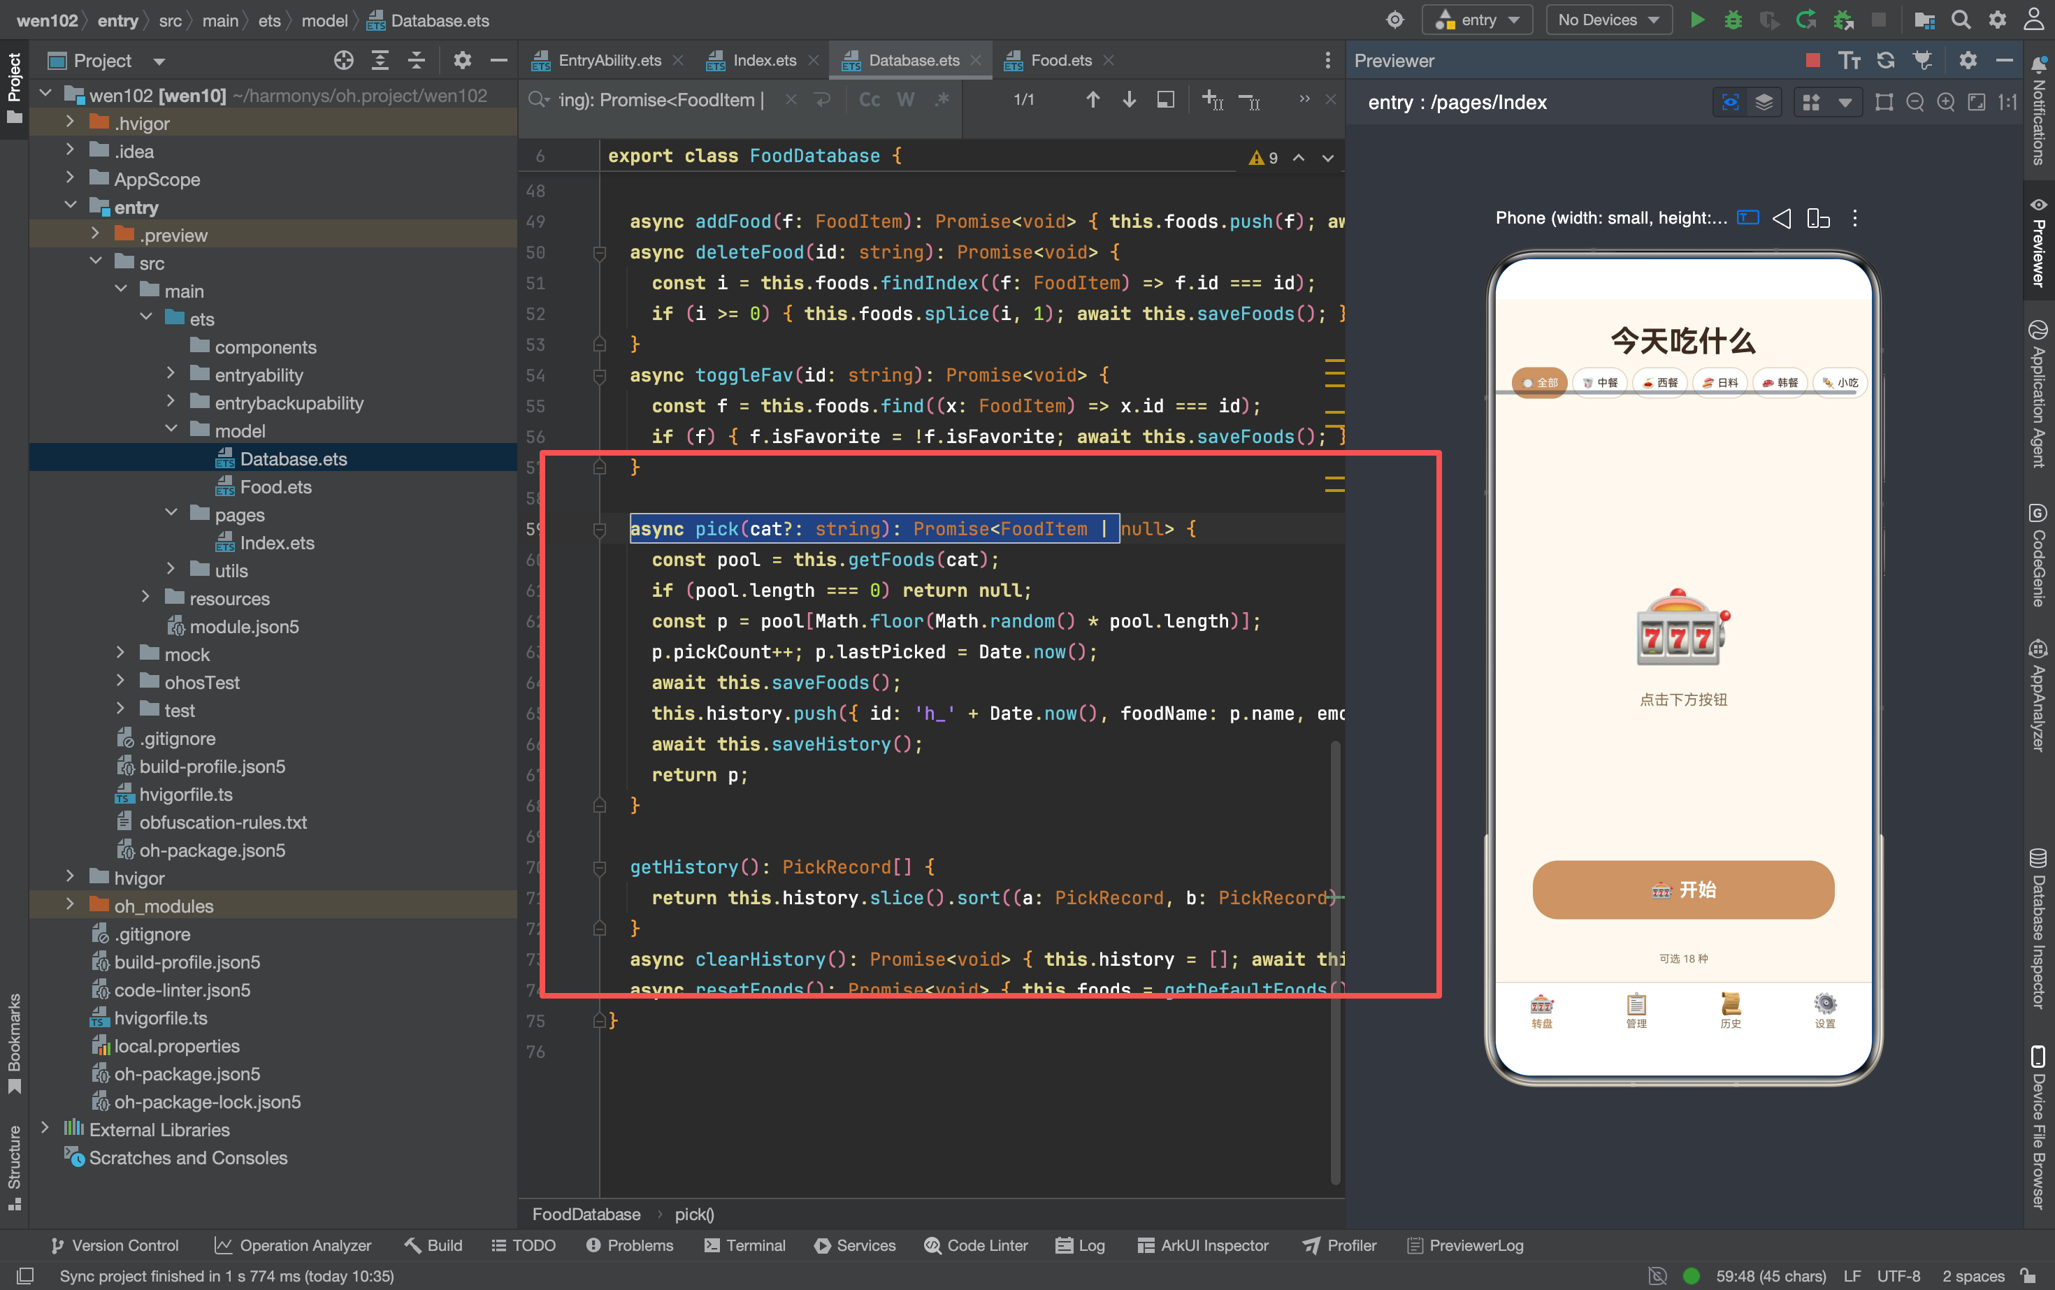Viewport: 2055px width, 1290px height.
Task: Select the 西餐 category chip in preview
Action: tap(1660, 382)
